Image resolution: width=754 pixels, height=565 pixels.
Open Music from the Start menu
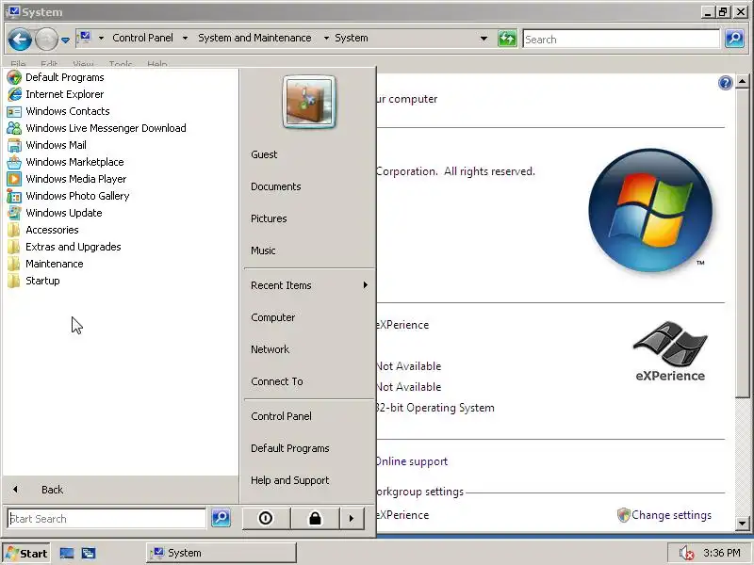[x=263, y=250]
